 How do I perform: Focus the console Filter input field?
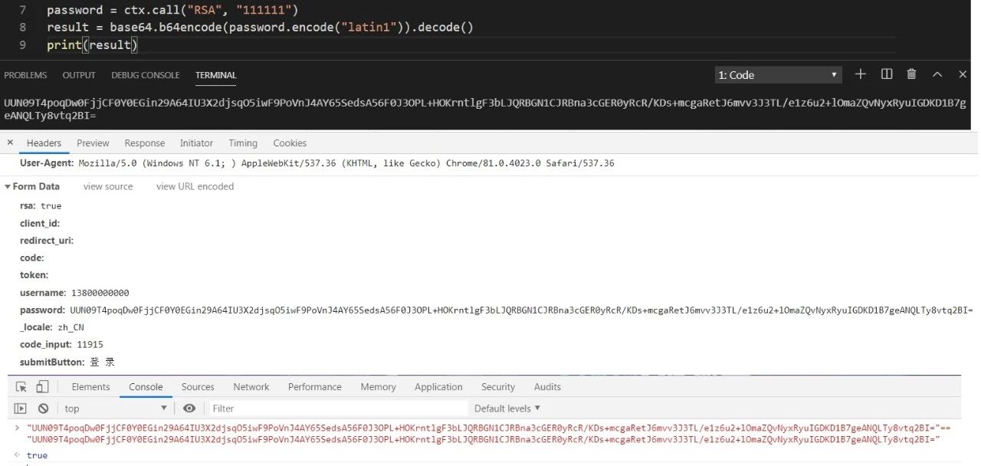tap(338, 409)
